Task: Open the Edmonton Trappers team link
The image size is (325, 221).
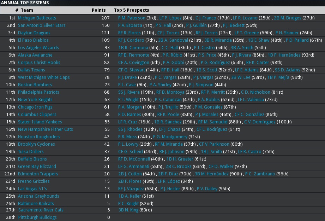Action: pos(38,174)
